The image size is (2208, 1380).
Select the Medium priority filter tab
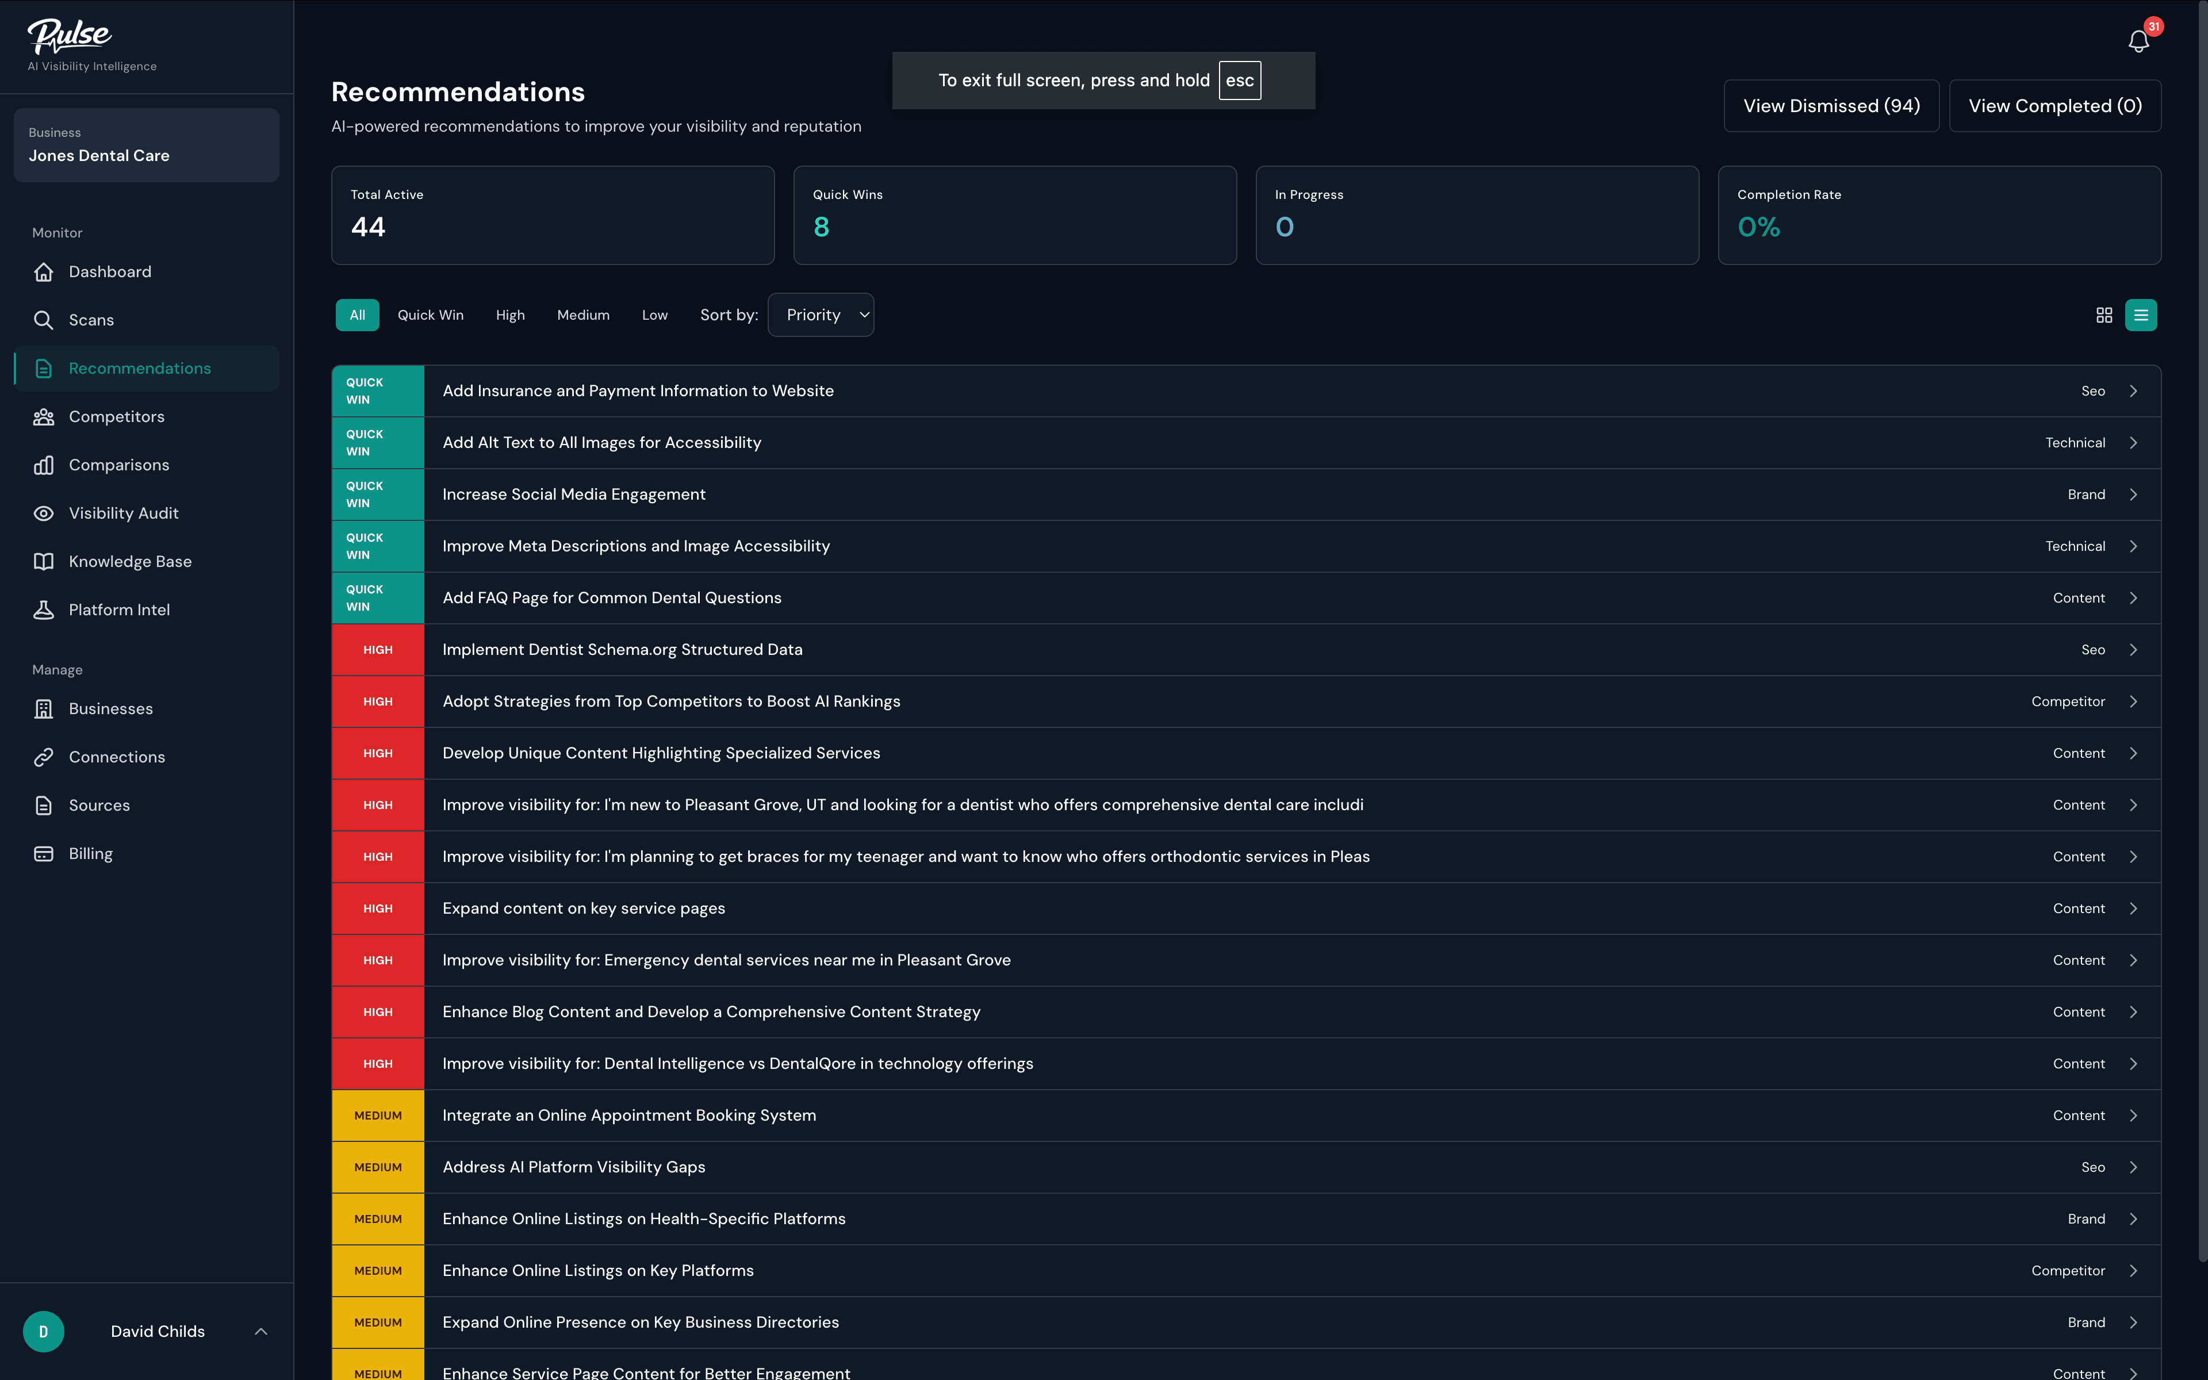tap(583, 314)
